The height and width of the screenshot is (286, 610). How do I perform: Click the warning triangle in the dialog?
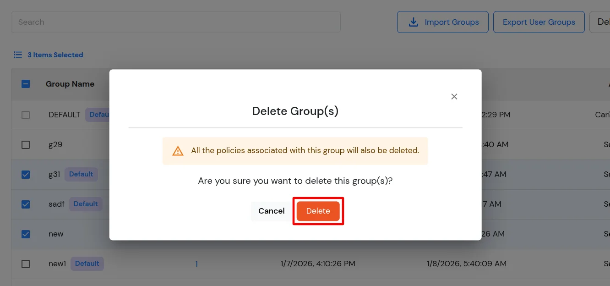tap(178, 150)
